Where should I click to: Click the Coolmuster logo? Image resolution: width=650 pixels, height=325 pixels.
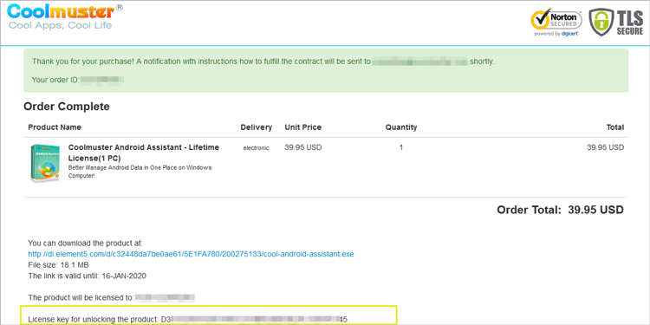coord(65,16)
